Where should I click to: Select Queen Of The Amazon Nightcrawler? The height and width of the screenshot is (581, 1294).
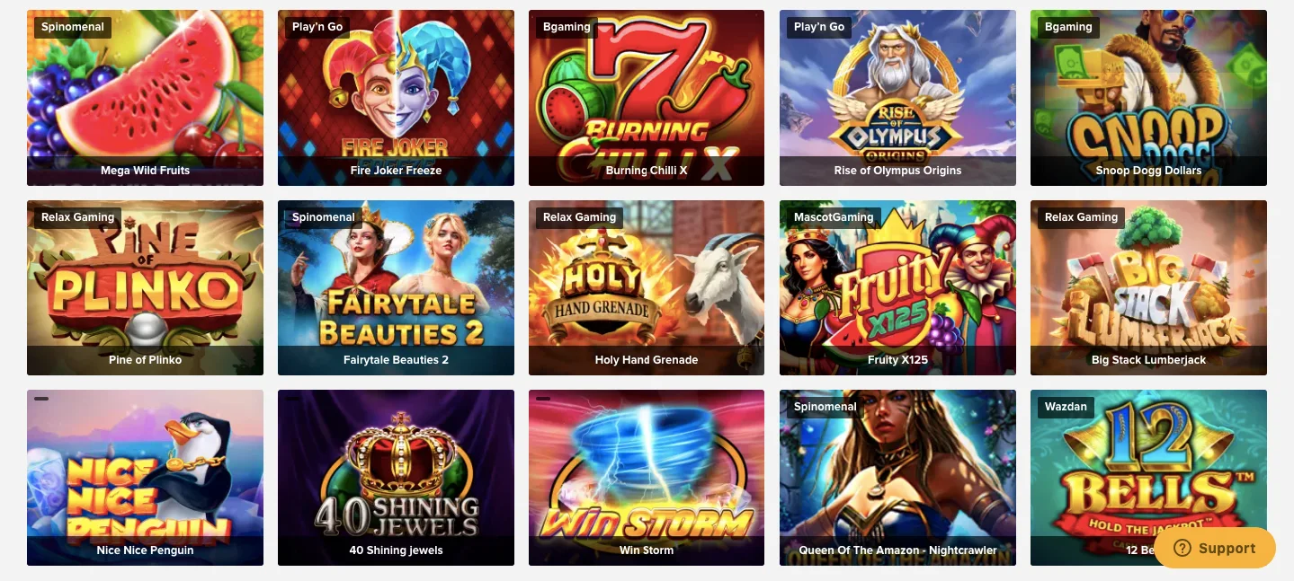coord(897,478)
